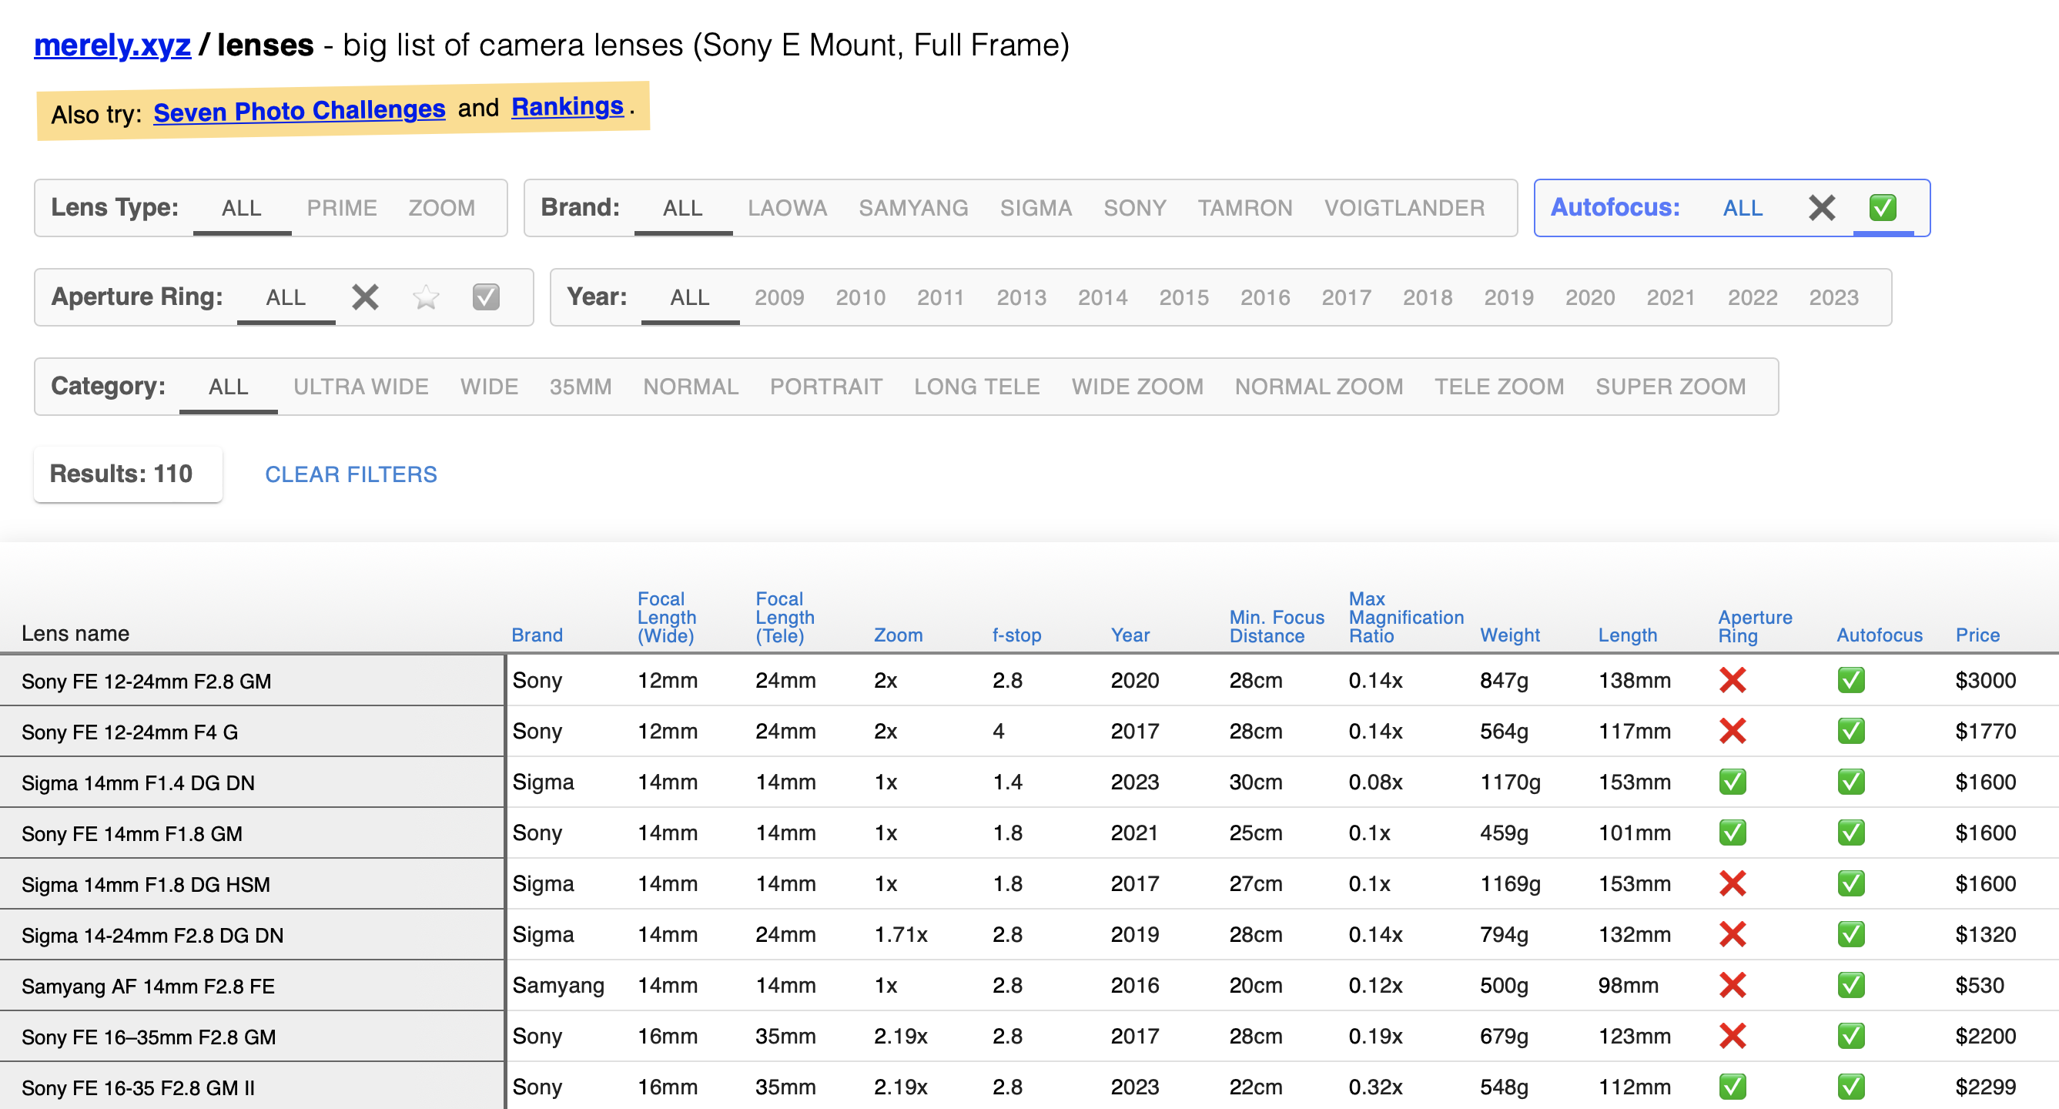Screen dimensions: 2059x1109
Task: Sort table by Autofocus column header
Action: pos(1879,635)
